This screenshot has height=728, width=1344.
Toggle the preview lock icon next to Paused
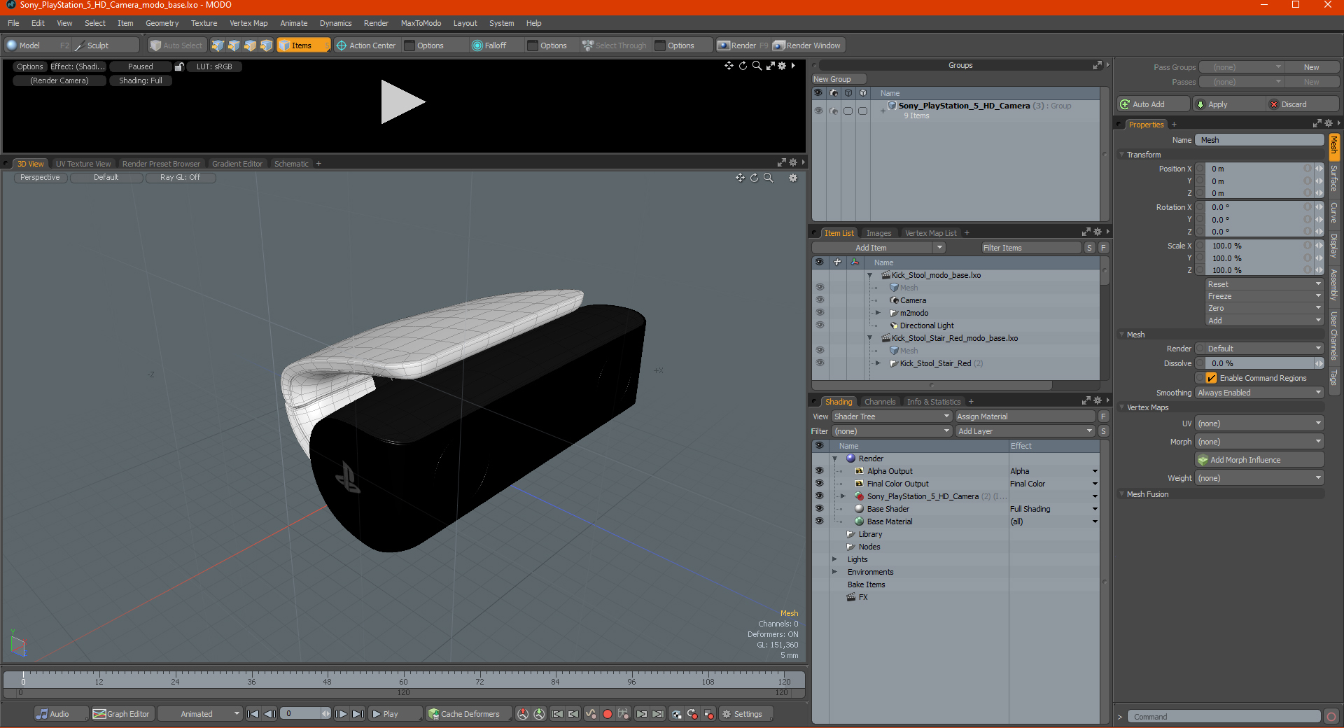(x=179, y=66)
